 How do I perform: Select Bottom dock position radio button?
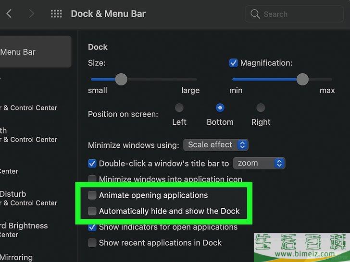[x=220, y=108]
